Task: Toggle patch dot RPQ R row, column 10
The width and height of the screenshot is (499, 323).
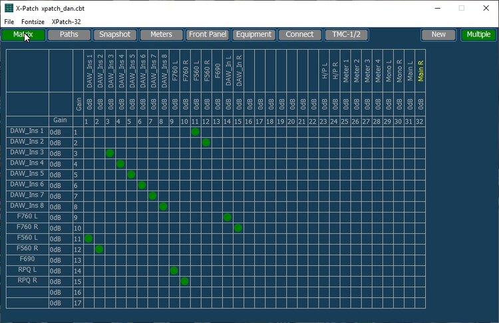Action: (x=184, y=281)
